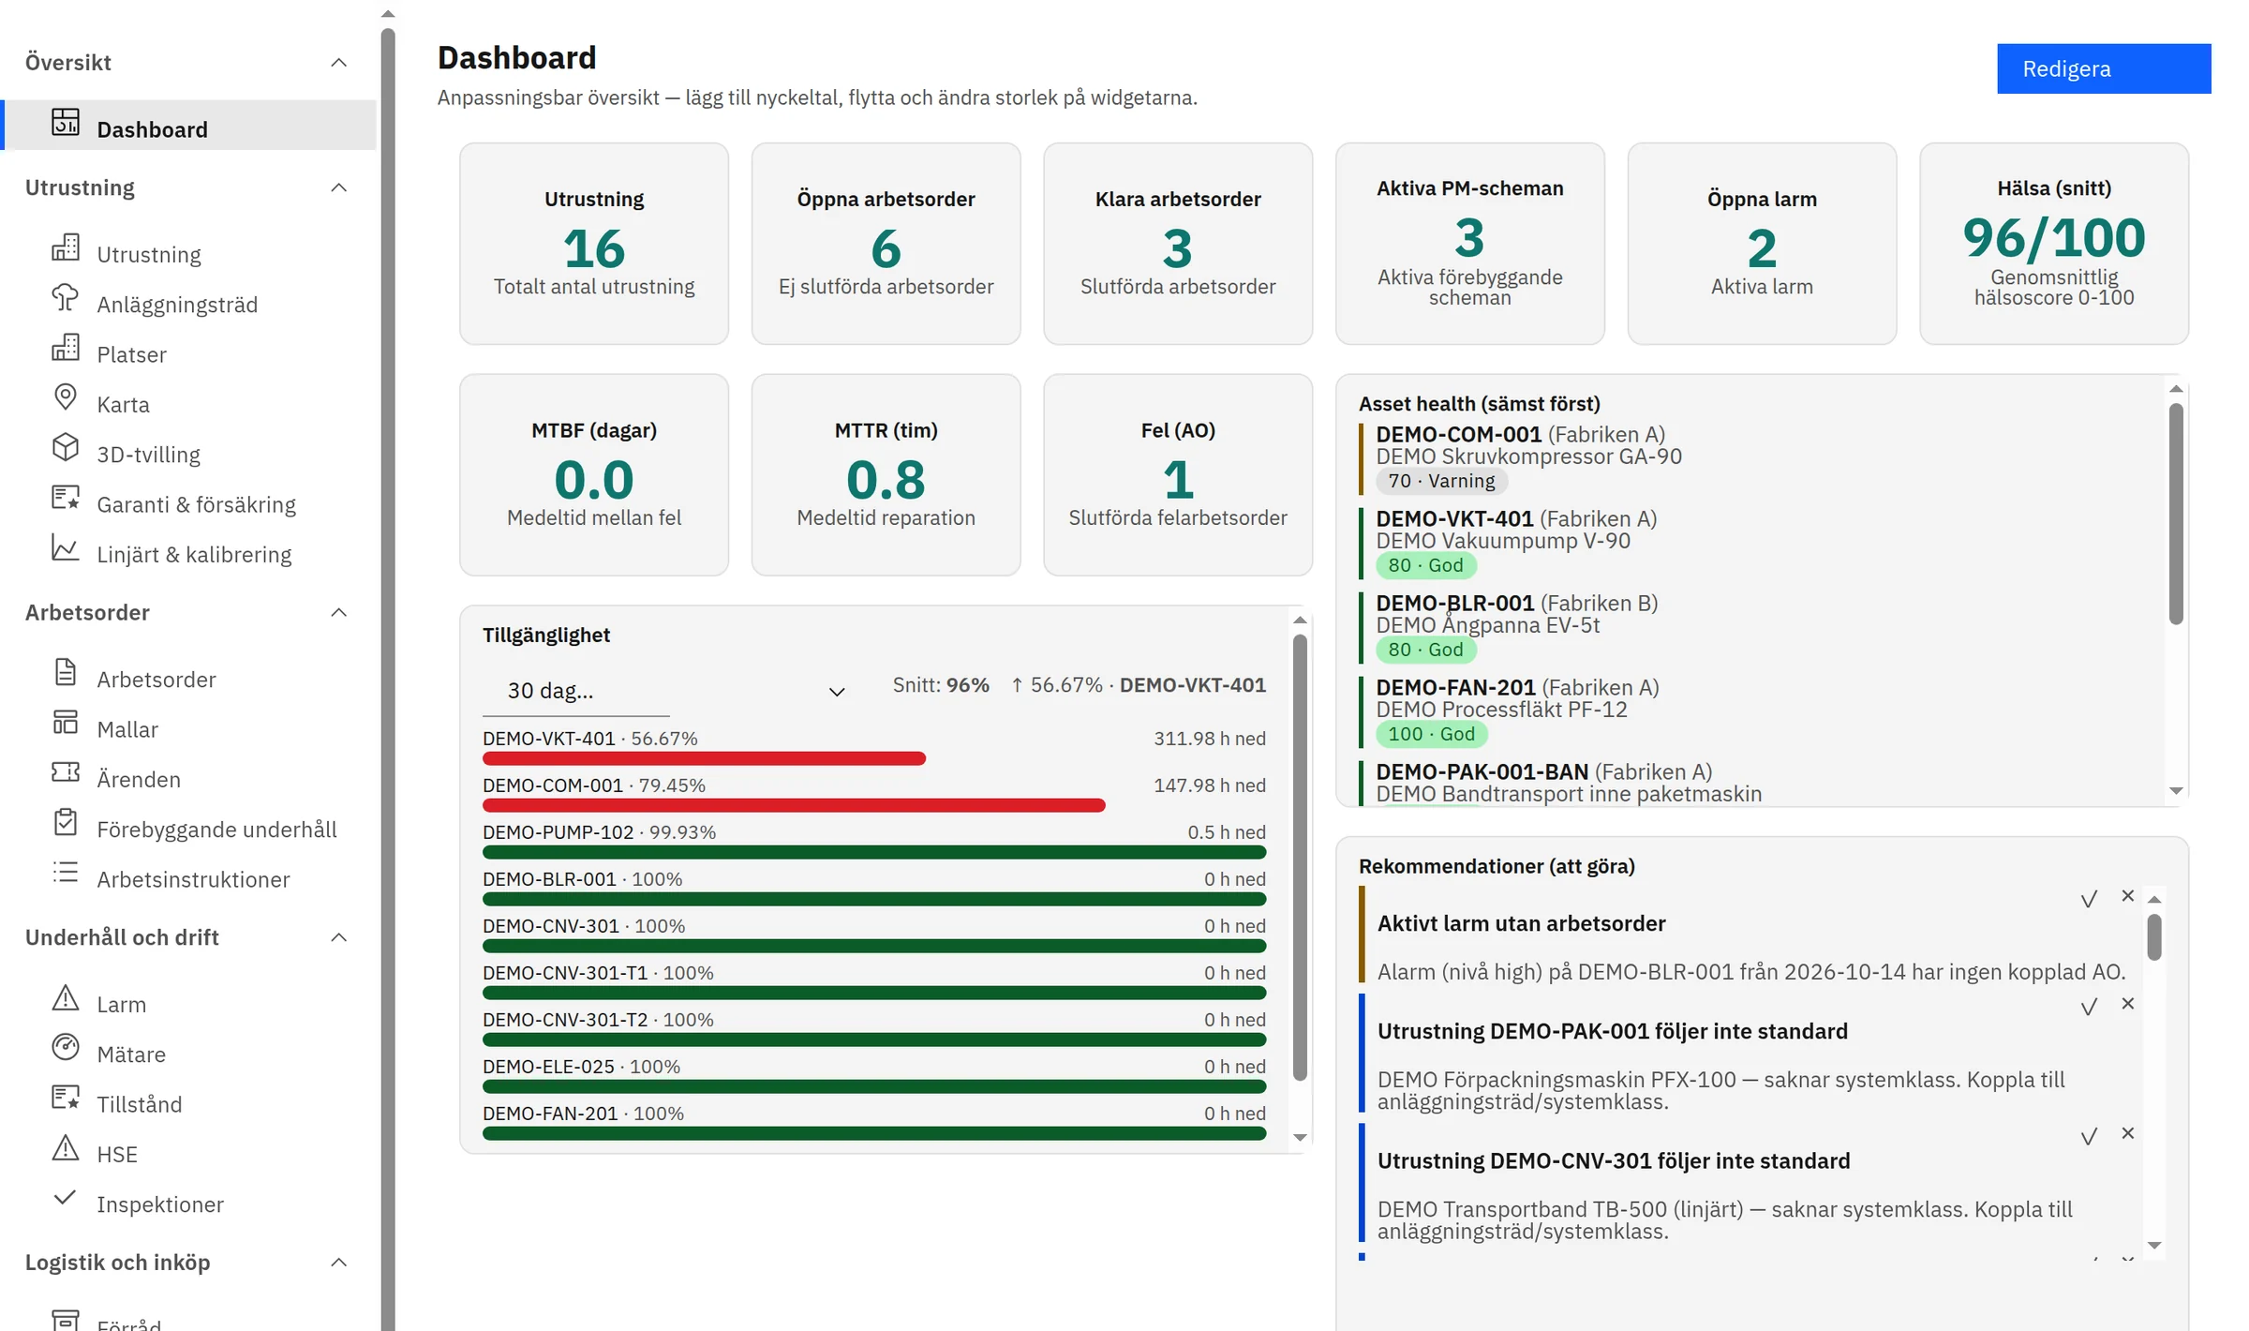This screenshot has height=1331, width=2249.
Task: Click the Inspektioner checkmark icon
Action: point(66,1198)
